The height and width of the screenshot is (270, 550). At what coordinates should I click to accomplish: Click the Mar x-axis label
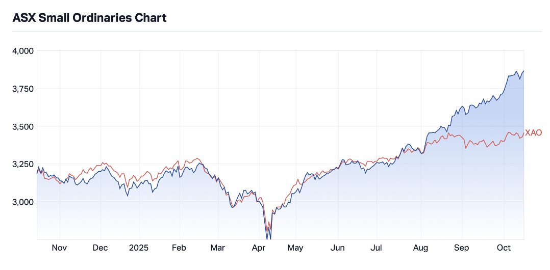[x=218, y=248]
